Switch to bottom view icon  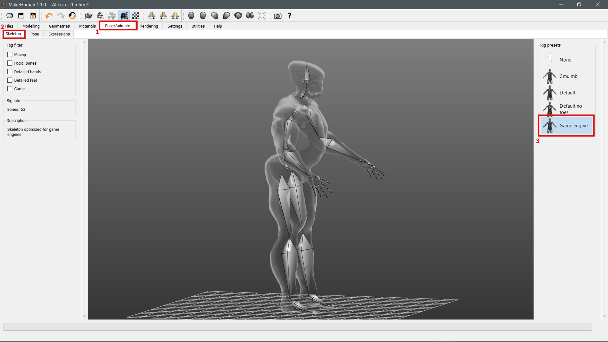250,16
